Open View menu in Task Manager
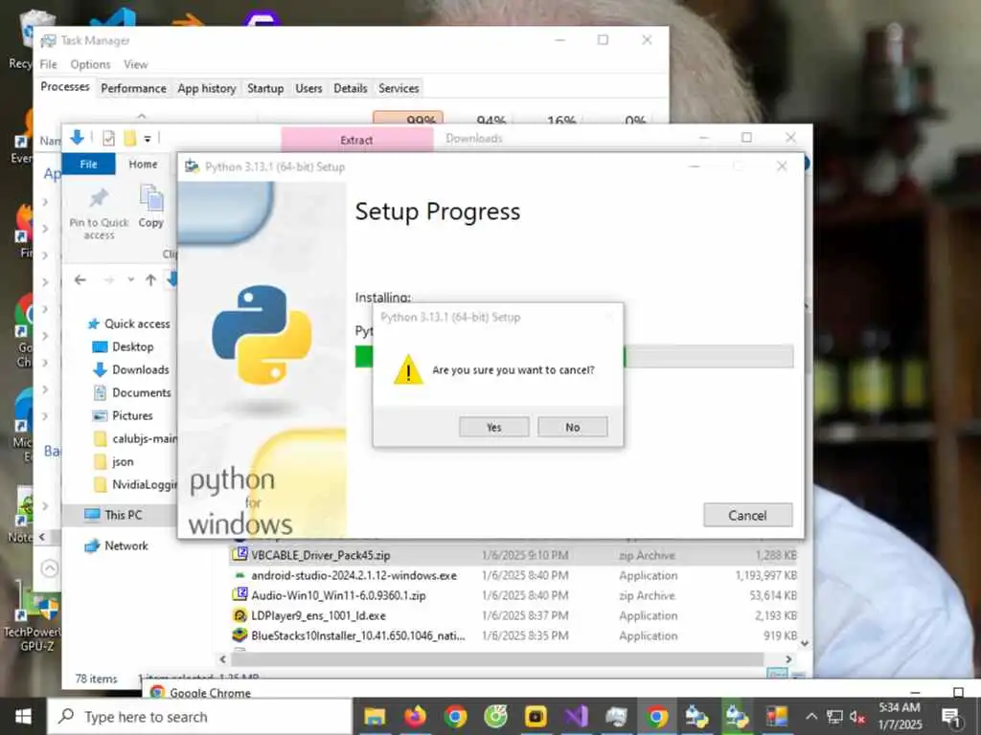This screenshot has width=981, height=735. (136, 64)
